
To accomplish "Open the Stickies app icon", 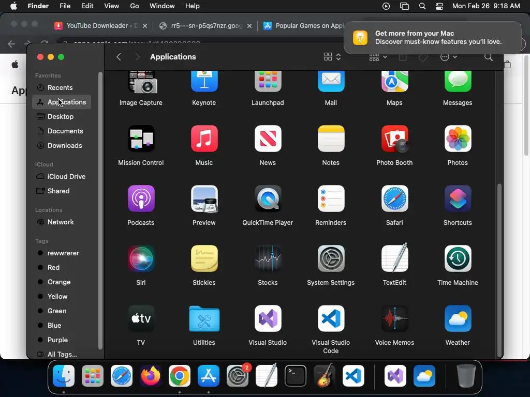I will (x=204, y=258).
